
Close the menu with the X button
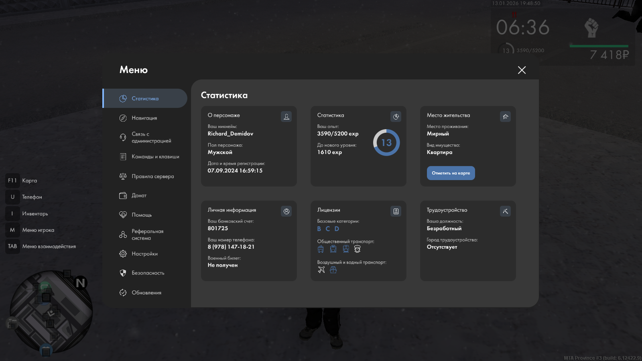click(x=522, y=70)
